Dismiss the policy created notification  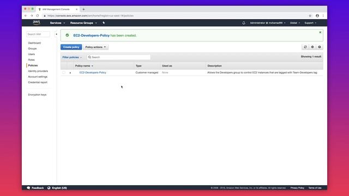point(320,33)
